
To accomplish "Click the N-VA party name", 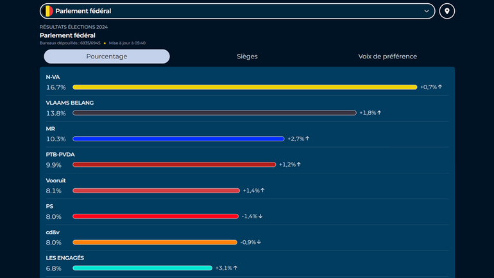I will (53, 77).
